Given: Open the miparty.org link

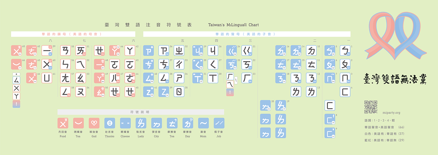Looking at the screenshot, I should coord(391,113).
